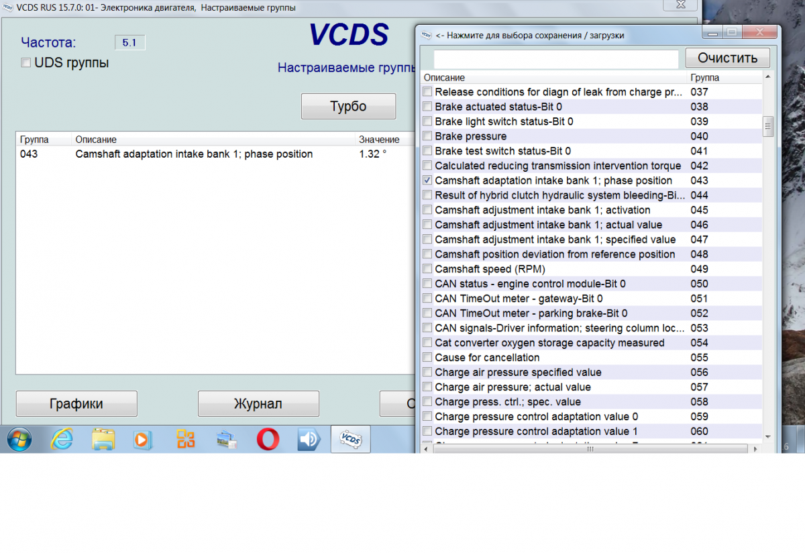Image resolution: width=805 pixels, height=553 pixels.
Task: Click the search filter input field
Action: [x=556, y=59]
